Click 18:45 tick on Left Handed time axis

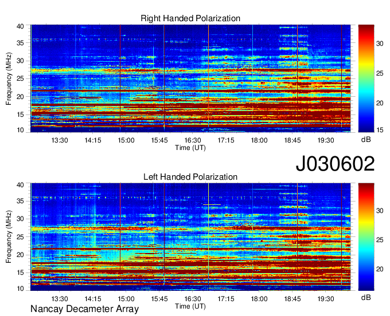click(x=292, y=299)
